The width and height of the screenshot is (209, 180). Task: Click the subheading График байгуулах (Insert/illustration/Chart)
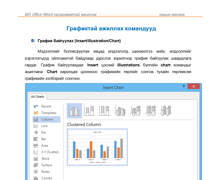[79, 41]
